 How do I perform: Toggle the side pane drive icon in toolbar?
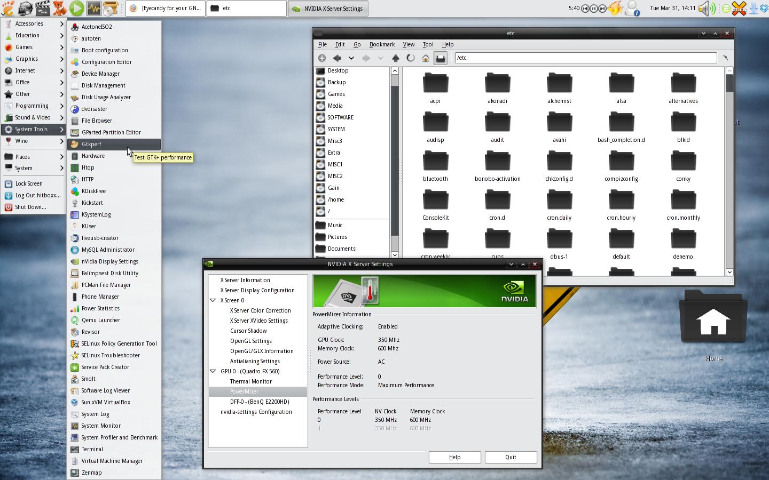click(440, 58)
